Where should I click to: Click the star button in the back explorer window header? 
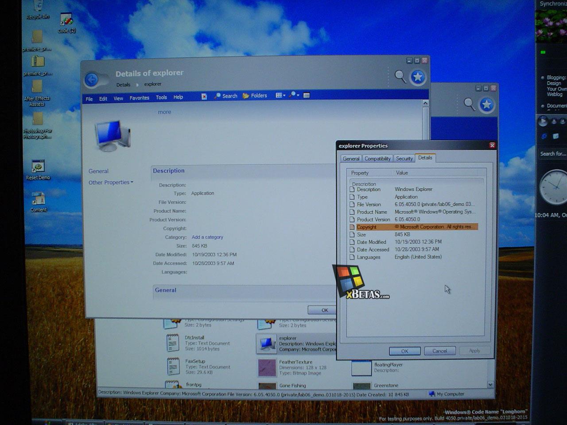pos(486,104)
